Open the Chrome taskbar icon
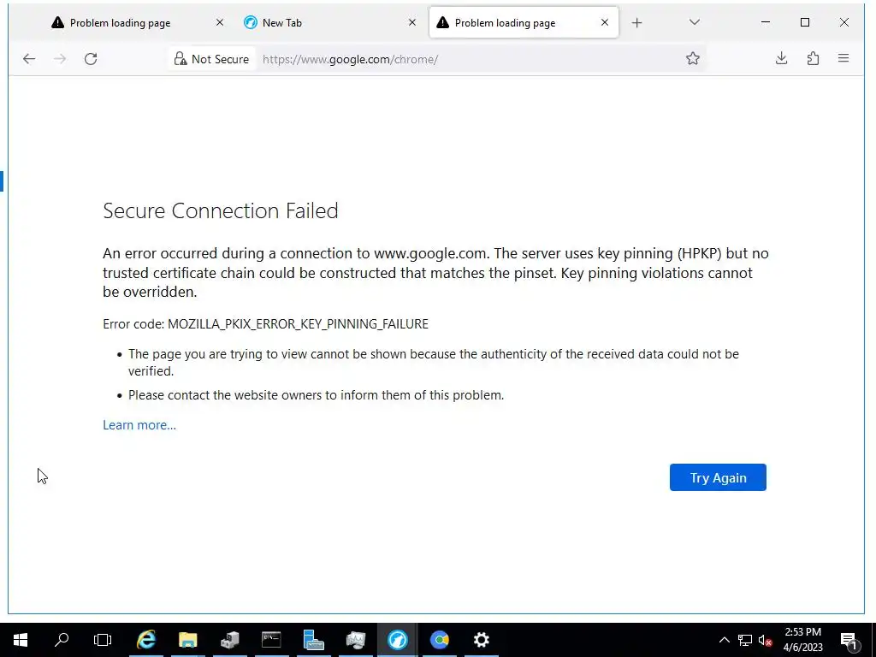This screenshot has height=657, width=876. [440, 640]
